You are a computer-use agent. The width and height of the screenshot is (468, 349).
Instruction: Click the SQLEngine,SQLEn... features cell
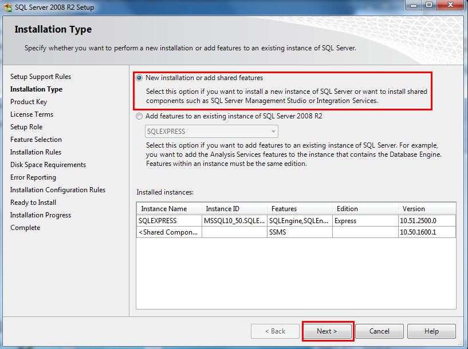pyautogui.click(x=300, y=221)
